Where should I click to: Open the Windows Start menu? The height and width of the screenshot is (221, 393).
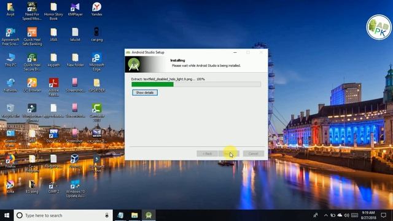tap(7, 215)
